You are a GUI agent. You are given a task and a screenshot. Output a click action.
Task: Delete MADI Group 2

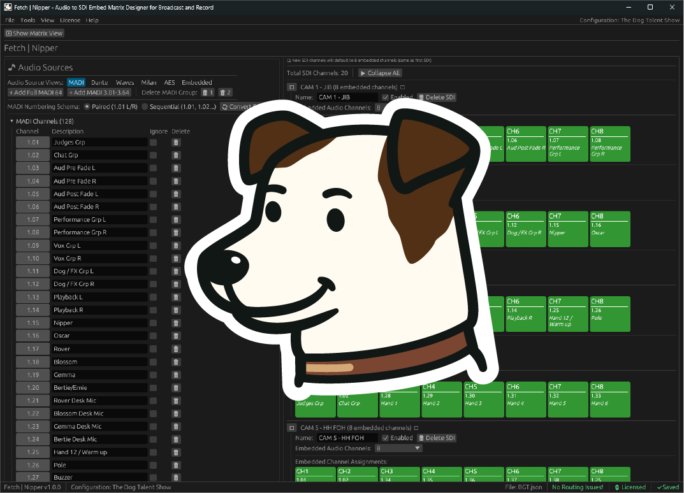(x=225, y=92)
